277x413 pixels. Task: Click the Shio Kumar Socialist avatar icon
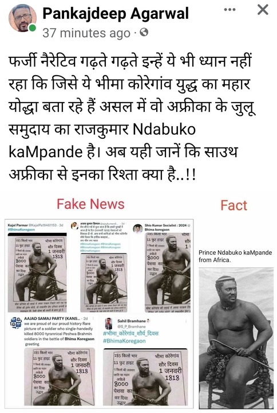click(138, 229)
